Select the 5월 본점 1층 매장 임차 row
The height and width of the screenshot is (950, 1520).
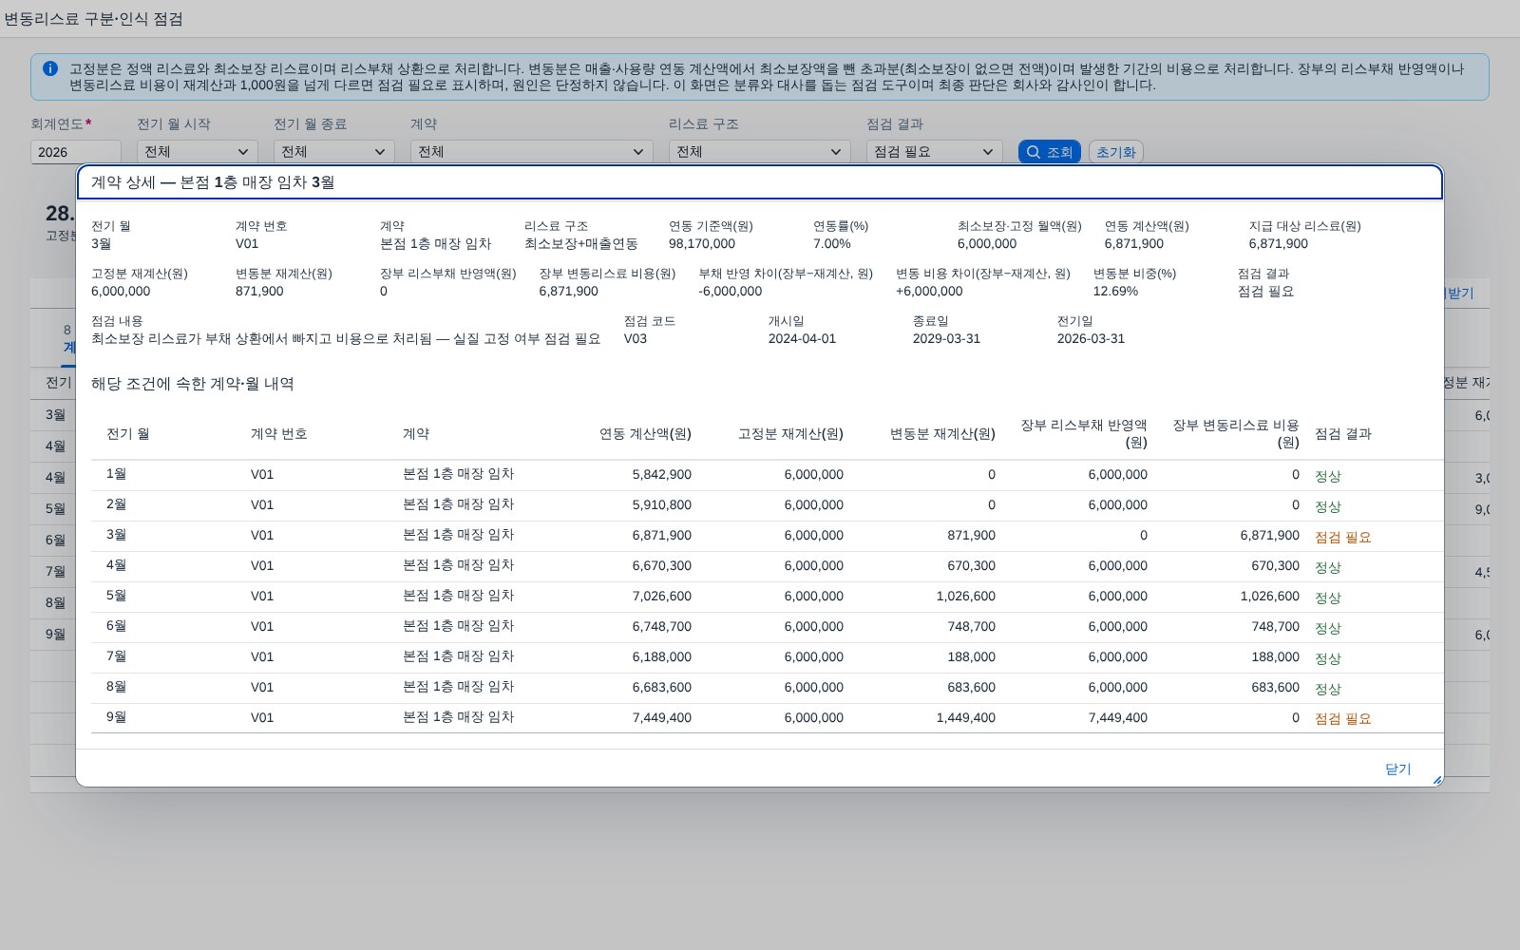pyautogui.click(x=767, y=597)
